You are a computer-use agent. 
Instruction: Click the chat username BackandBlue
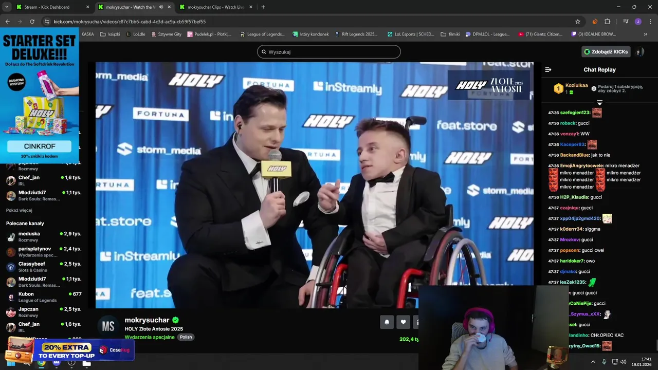(575, 155)
